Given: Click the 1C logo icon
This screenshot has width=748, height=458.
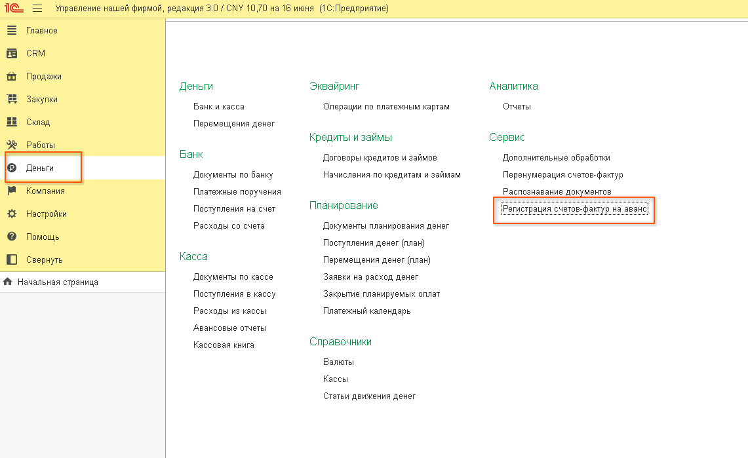Looking at the screenshot, I should pos(14,8).
